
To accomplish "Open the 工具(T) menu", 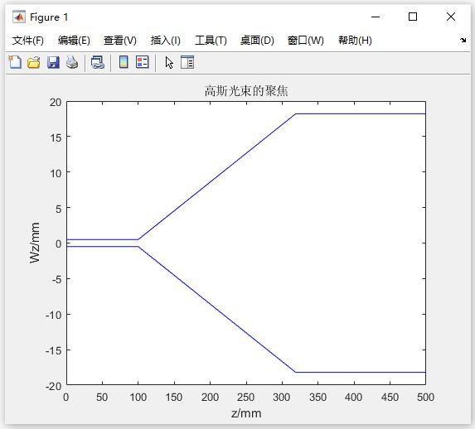I will [211, 41].
